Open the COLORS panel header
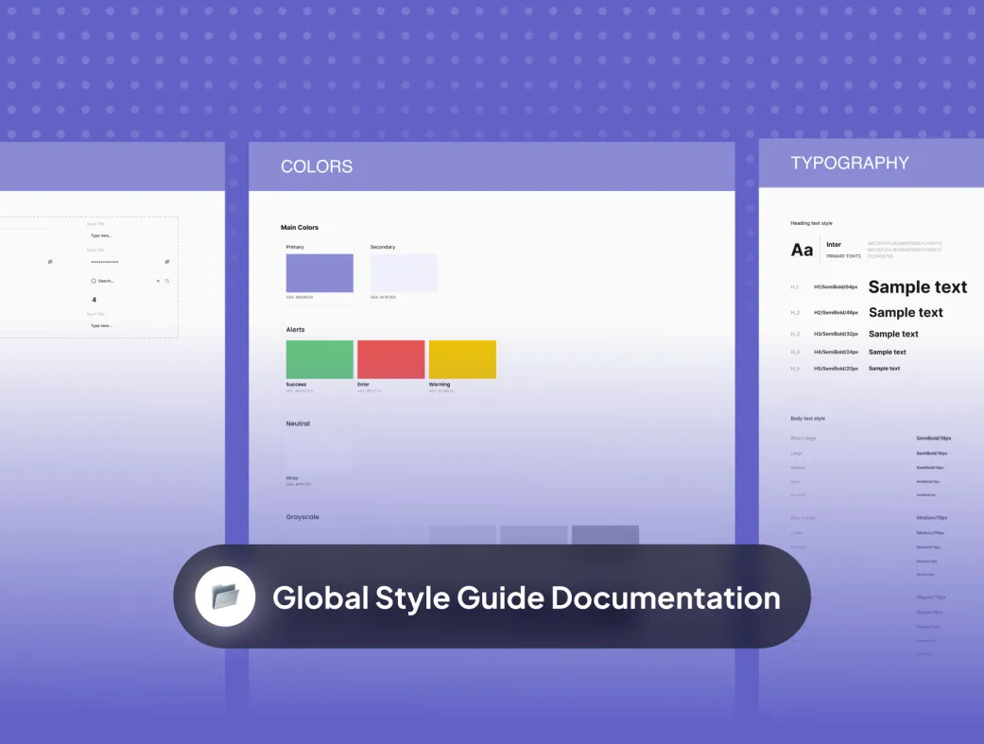 point(317,166)
